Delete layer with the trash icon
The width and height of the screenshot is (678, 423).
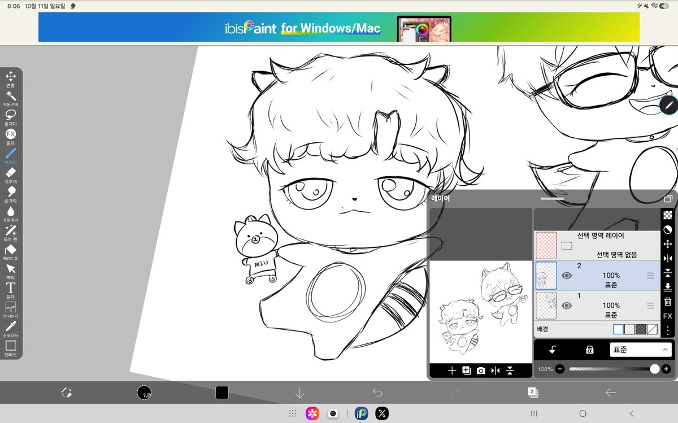click(667, 302)
